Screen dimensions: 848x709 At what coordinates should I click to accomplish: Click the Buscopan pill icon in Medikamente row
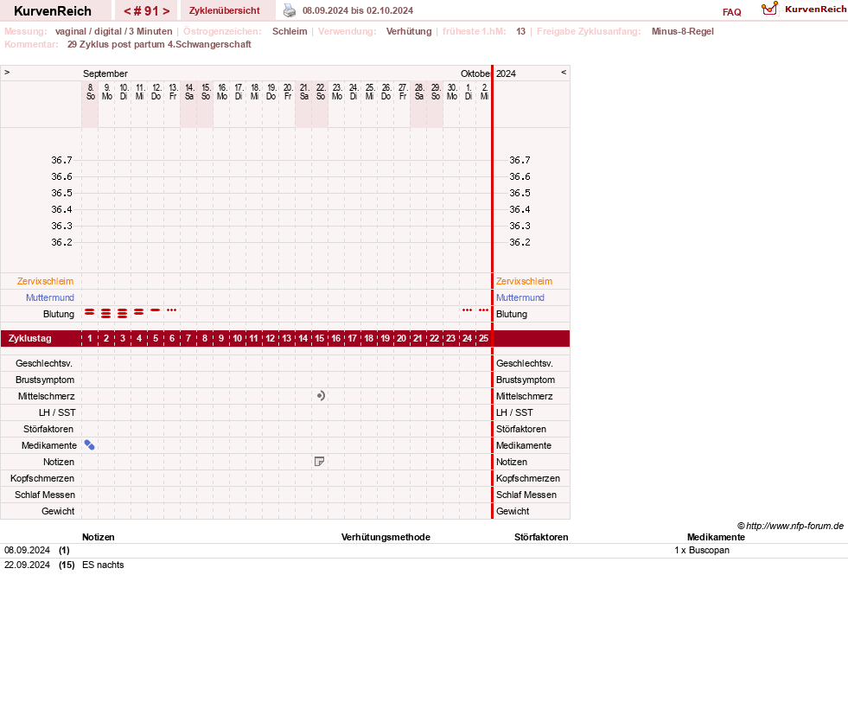tap(90, 445)
